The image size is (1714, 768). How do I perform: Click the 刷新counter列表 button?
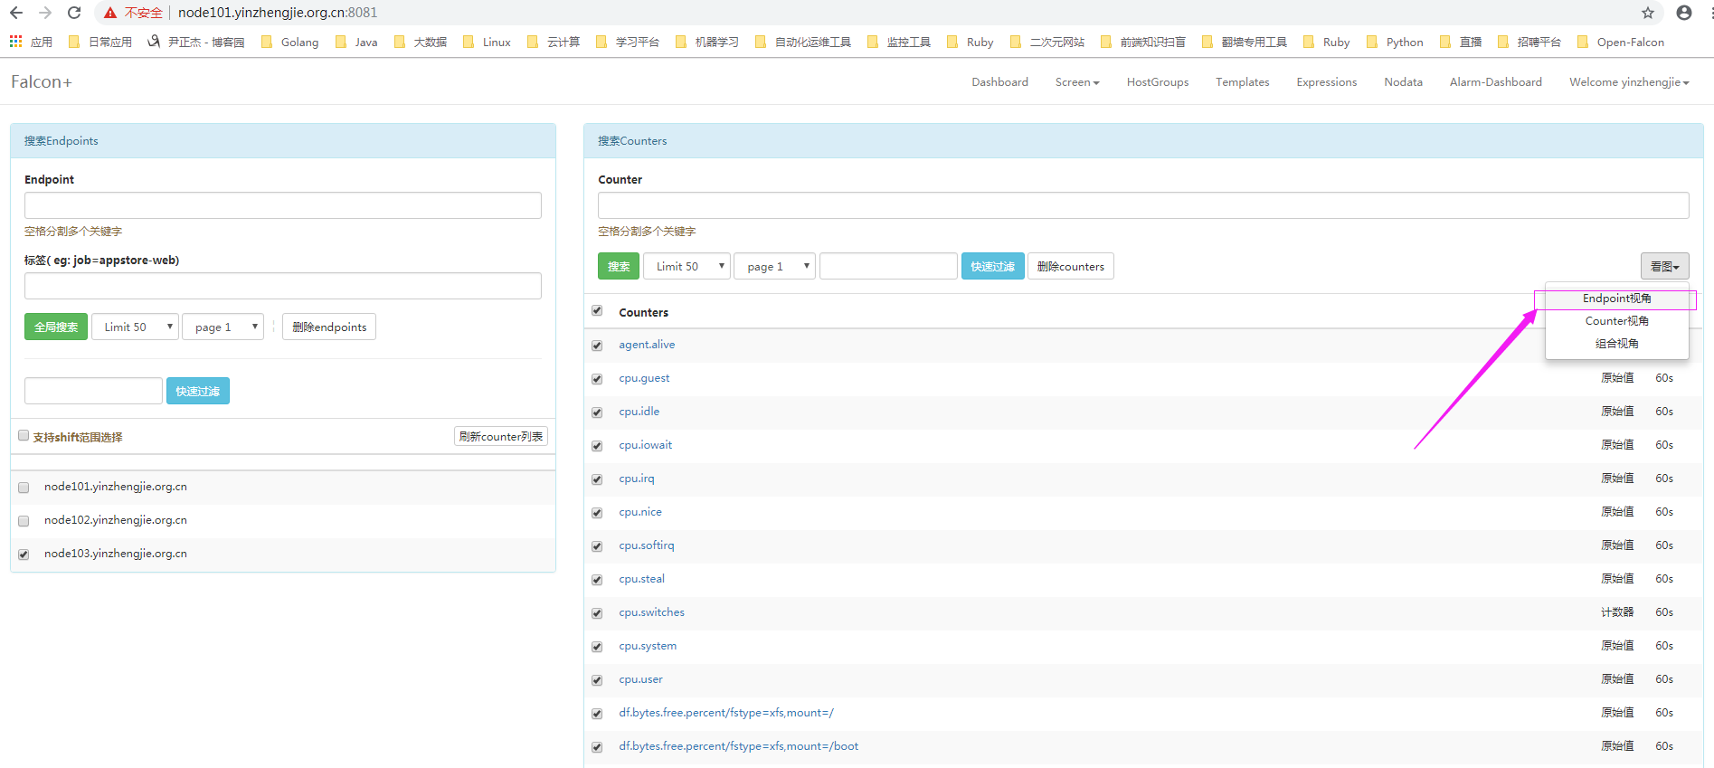501,437
